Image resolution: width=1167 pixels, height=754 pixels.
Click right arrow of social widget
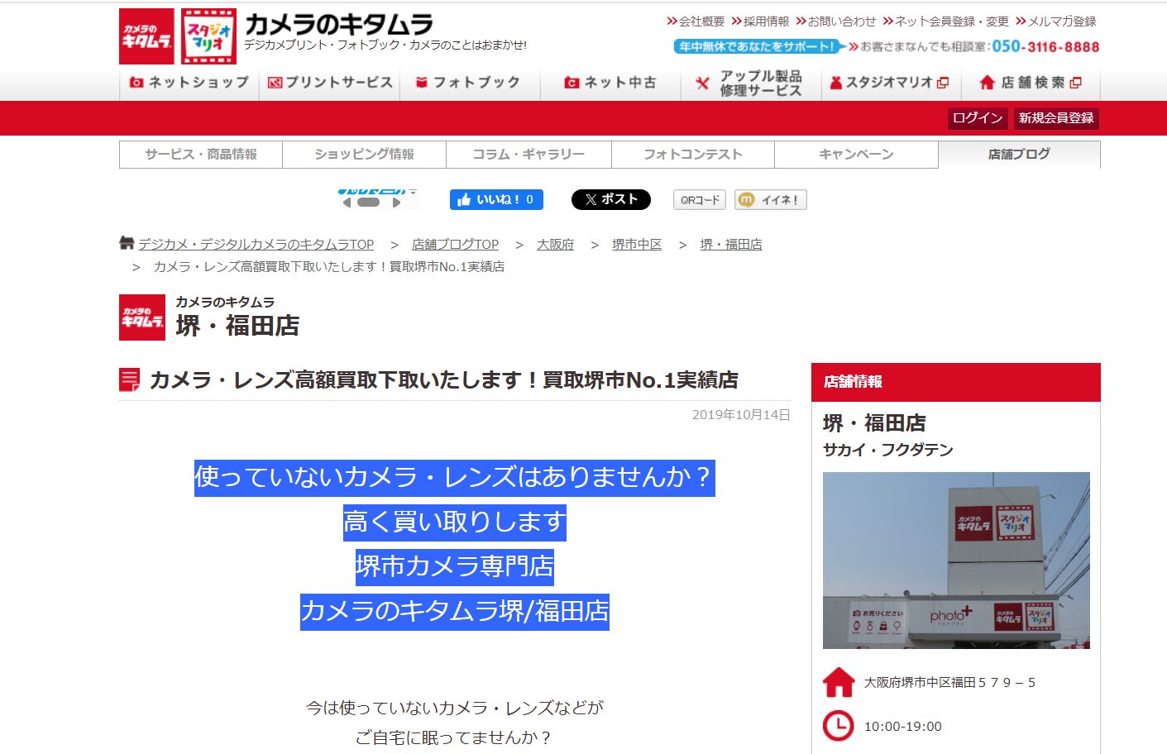pos(397,203)
